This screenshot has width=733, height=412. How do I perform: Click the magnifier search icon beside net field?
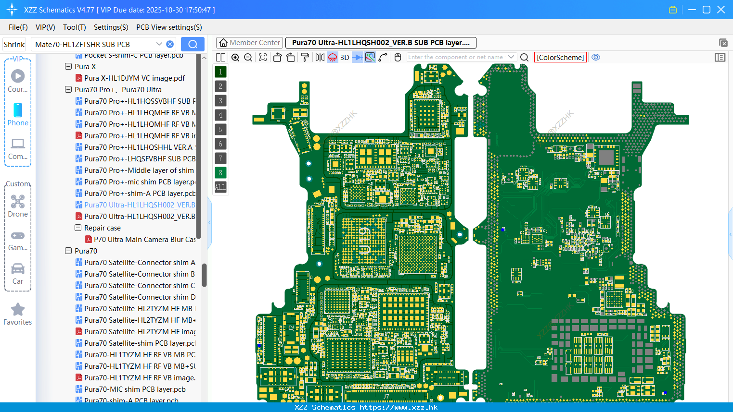pyautogui.click(x=525, y=57)
